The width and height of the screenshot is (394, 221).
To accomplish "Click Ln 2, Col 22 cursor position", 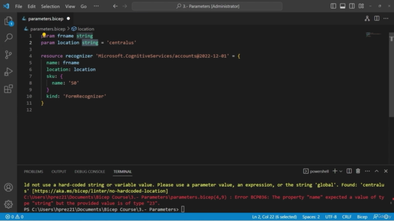I will [x=274, y=217].
